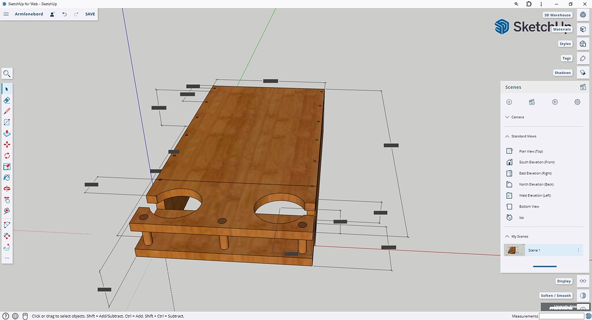Choose the Move tool
592x320 pixels.
tap(7, 144)
